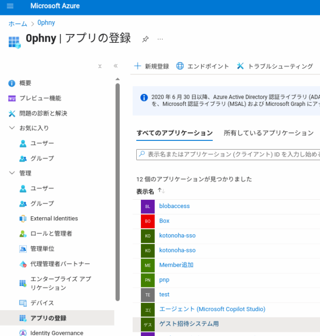
Task: Click the 概要 info icon in the sidebar
Action: 12,83
